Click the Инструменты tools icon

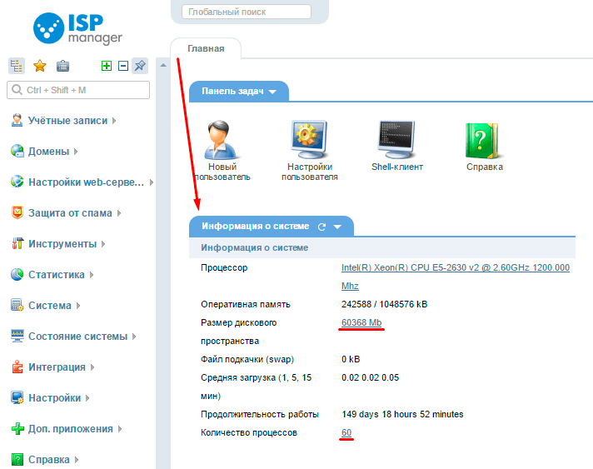pyautogui.click(x=17, y=243)
